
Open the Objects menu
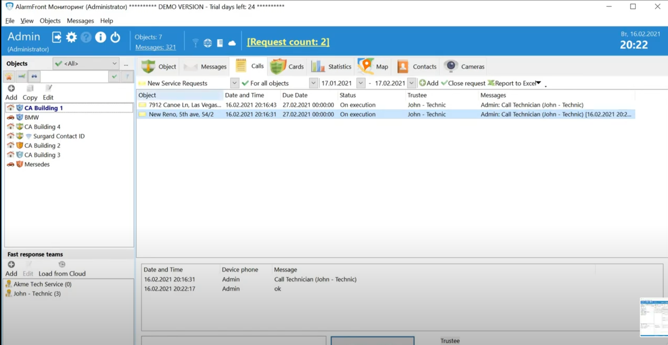[50, 21]
